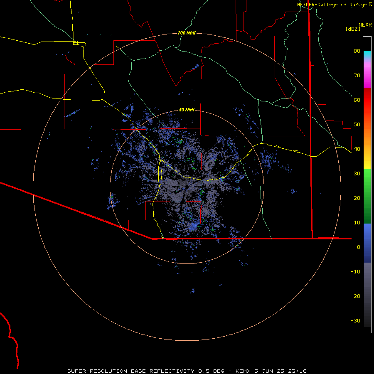Click the [dBZ] units label
374x374 pixels.
pyautogui.click(x=353, y=29)
